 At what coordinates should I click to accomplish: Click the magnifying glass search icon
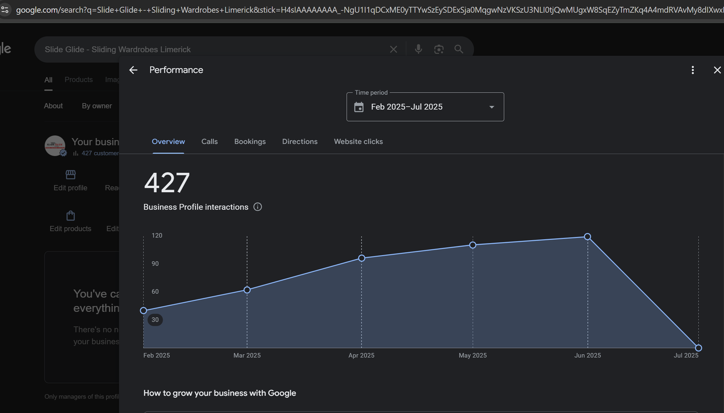click(x=459, y=49)
